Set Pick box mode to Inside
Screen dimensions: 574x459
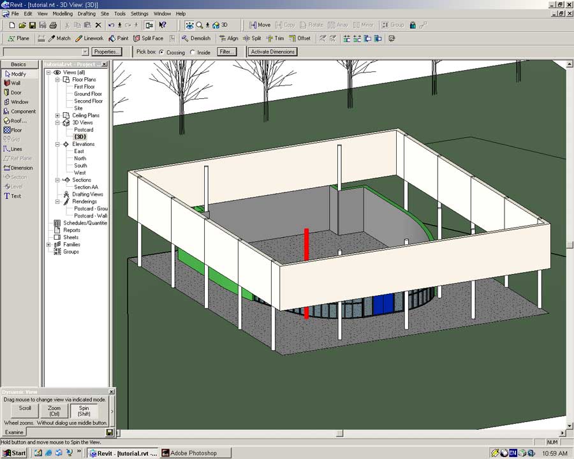click(x=193, y=52)
